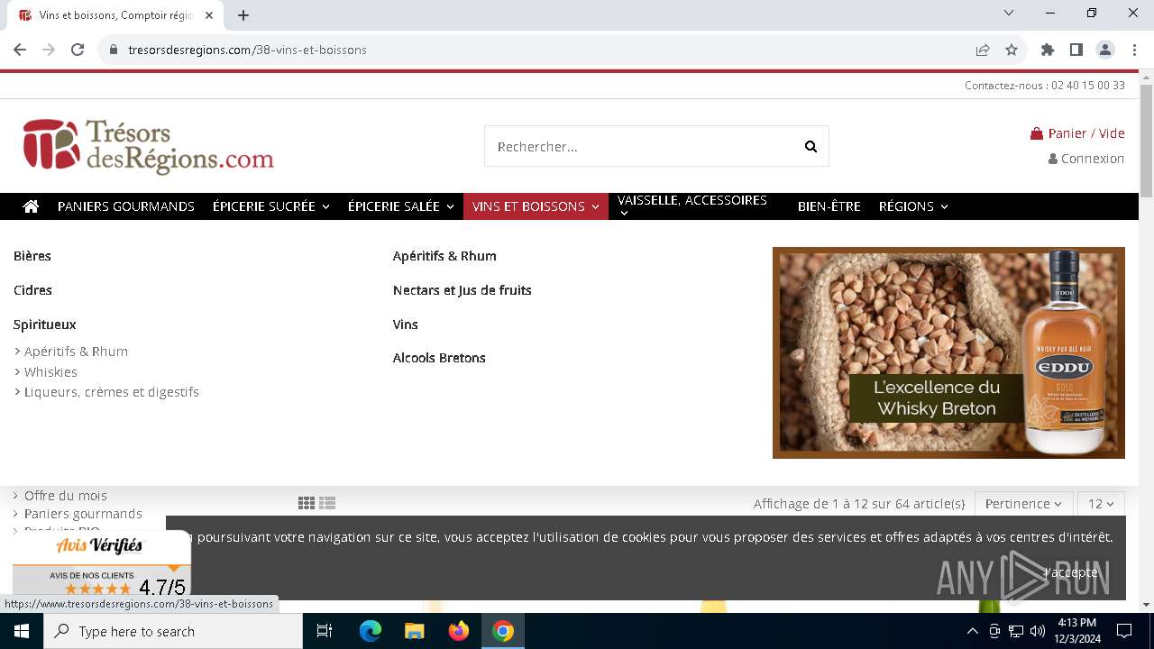This screenshot has height=649, width=1154.
Task: Click the Trésors des Régions logo
Action: (x=149, y=145)
